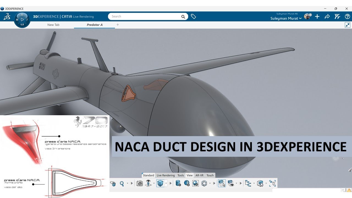Open the render globe settings icon
This screenshot has height=198, width=352.
pyautogui.click(x=196, y=183)
